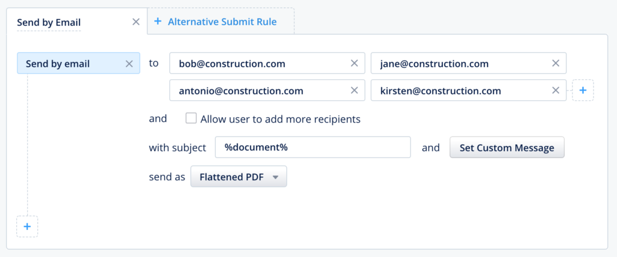Open the Flattened PDF format dropdown

tap(239, 177)
